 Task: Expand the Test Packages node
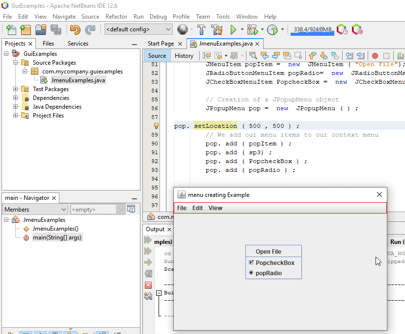click(16, 89)
